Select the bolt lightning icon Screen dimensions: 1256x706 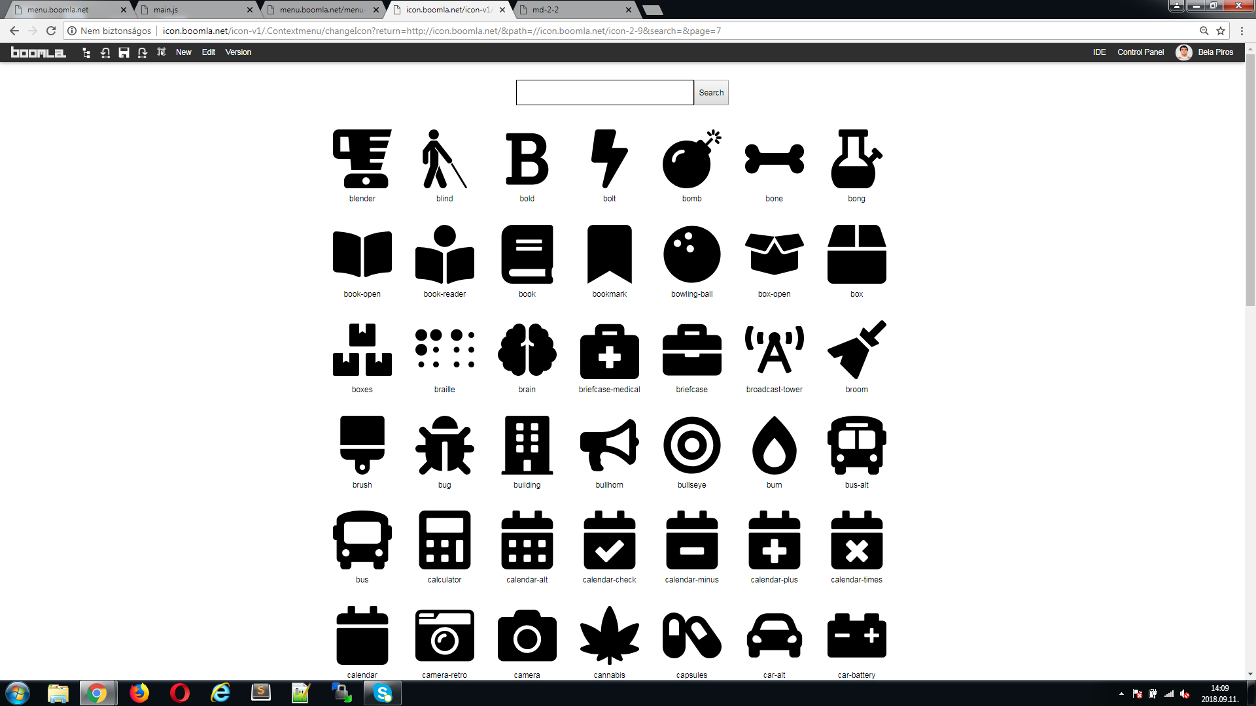[x=610, y=159]
